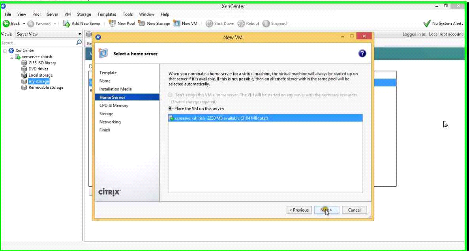Click the Back navigation arrow icon
Screen dimensions: 469x251
pos(6,23)
